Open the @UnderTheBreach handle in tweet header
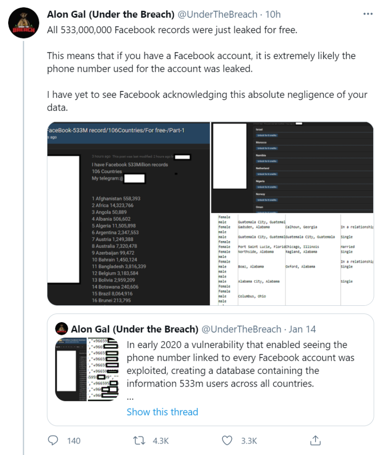 [x=217, y=14]
